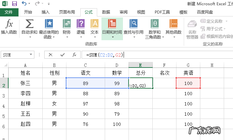Switch to the Page Layout (页面布局) tab

point(67,12)
